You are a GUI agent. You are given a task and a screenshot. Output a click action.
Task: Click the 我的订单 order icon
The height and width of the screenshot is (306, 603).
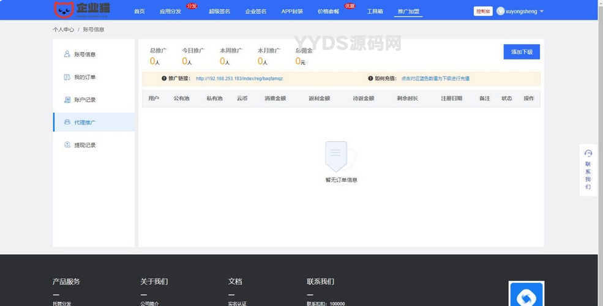67,77
